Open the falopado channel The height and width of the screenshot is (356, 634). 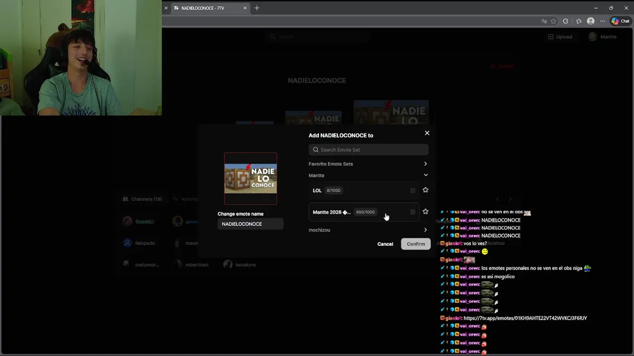pos(139,243)
